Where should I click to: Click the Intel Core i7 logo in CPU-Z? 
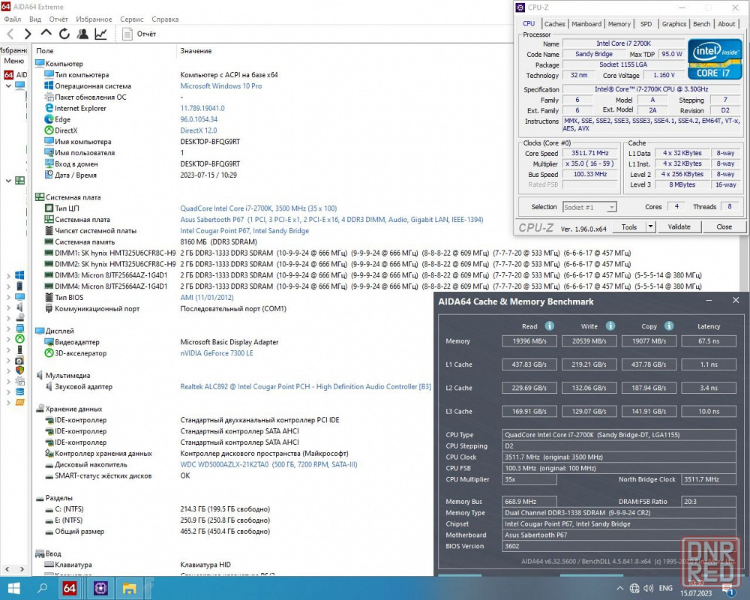pyautogui.click(x=715, y=58)
